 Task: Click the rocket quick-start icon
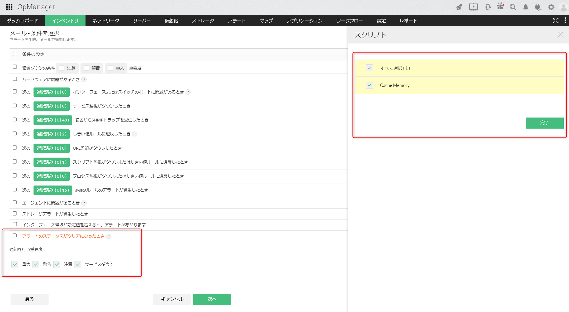click(x=459, y=7)
